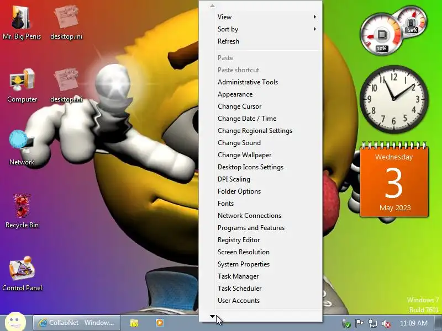Click the green shield tray icon

(x=346, y=323)
